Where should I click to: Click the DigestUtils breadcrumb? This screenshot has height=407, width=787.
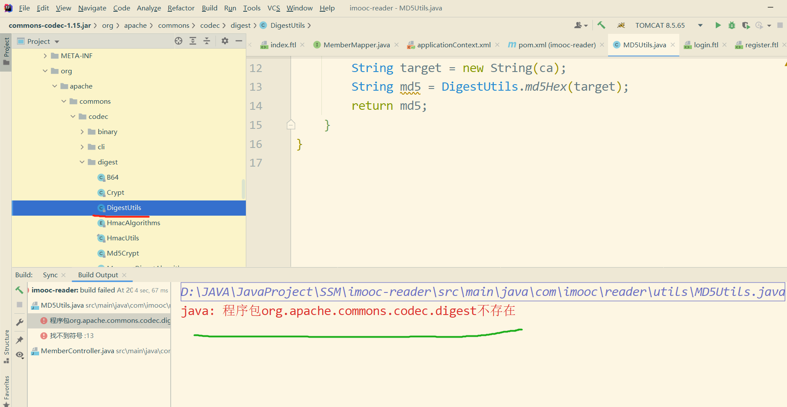[288, 25]
